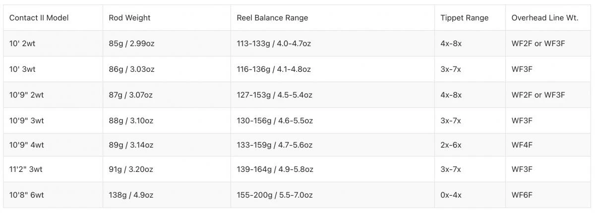
Task: Select the 10' 2wt model cell
Action: tap(22, 44)
